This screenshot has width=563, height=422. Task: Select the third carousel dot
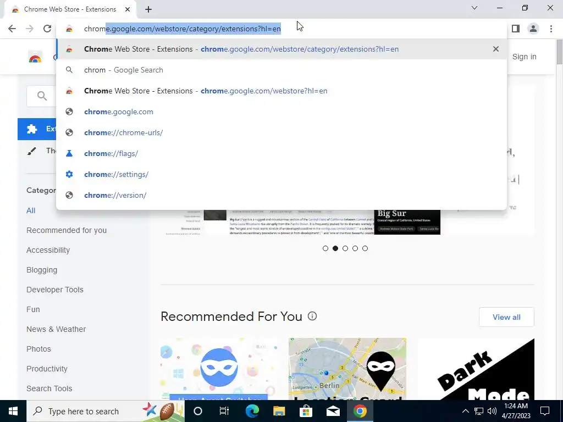345,248
